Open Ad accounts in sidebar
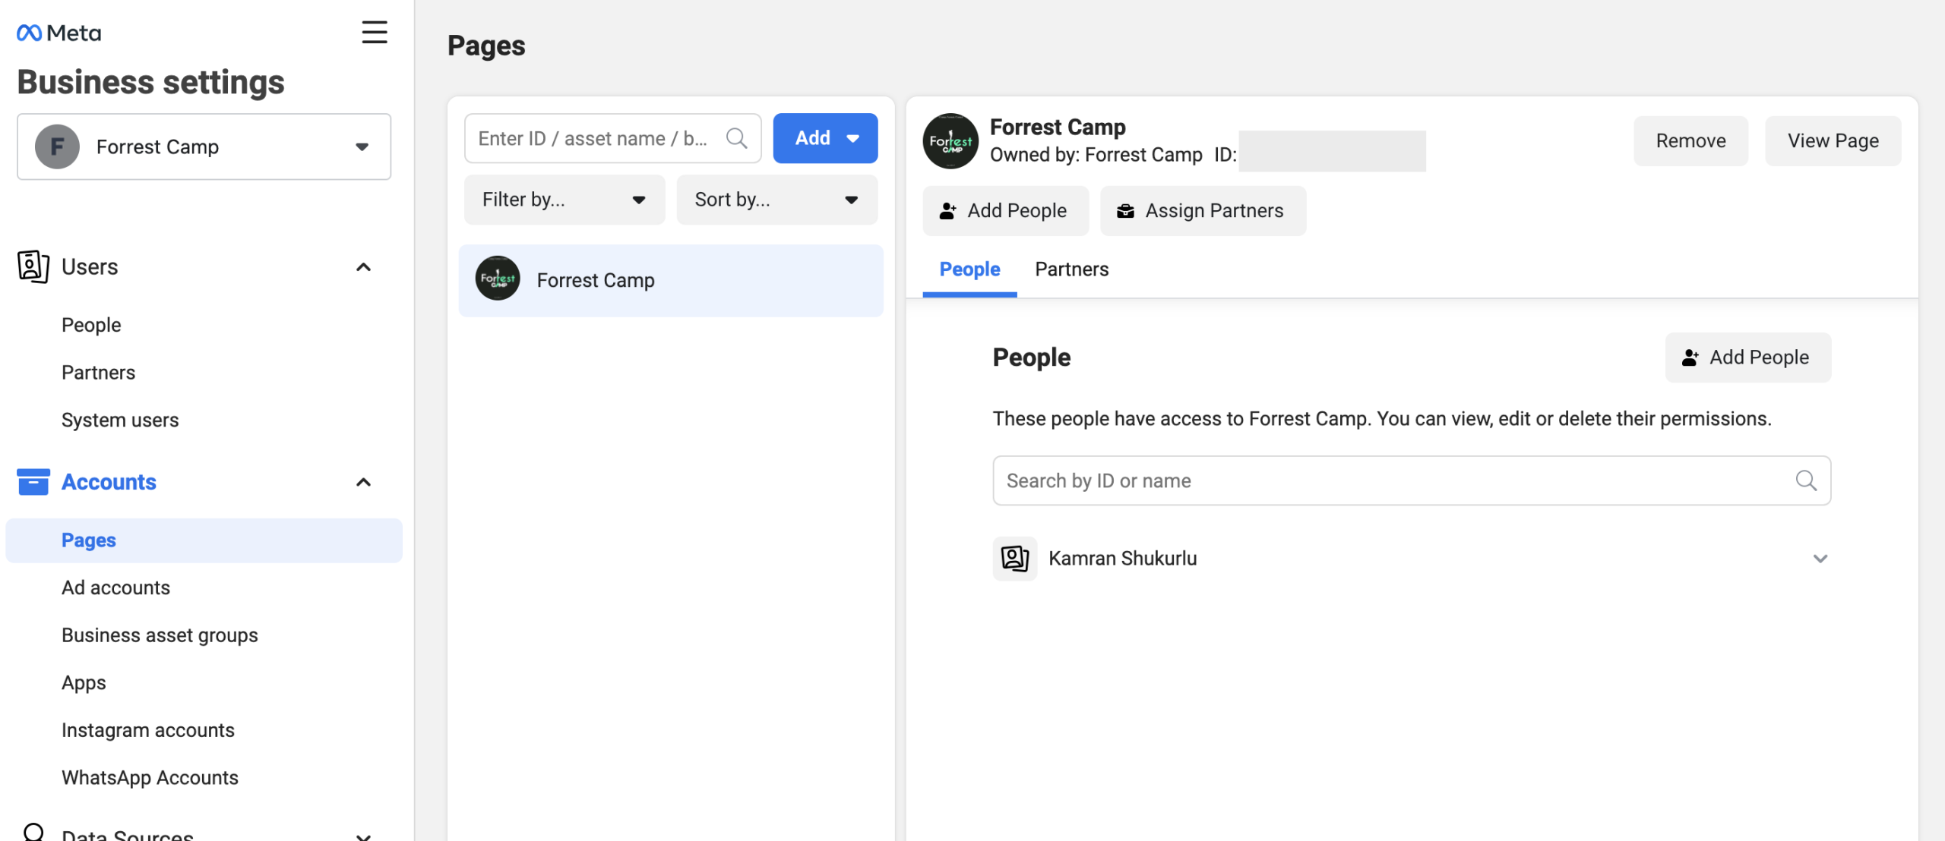 (x=115, y=587)
